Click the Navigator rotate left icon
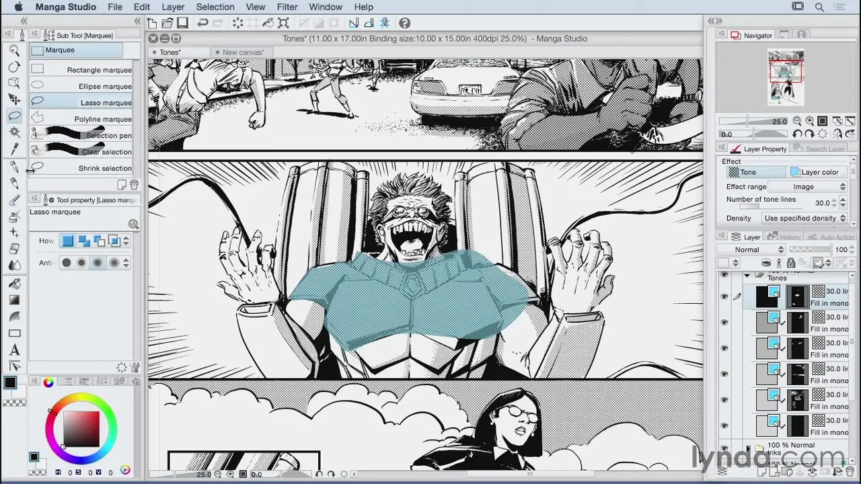 coord(797,134)
